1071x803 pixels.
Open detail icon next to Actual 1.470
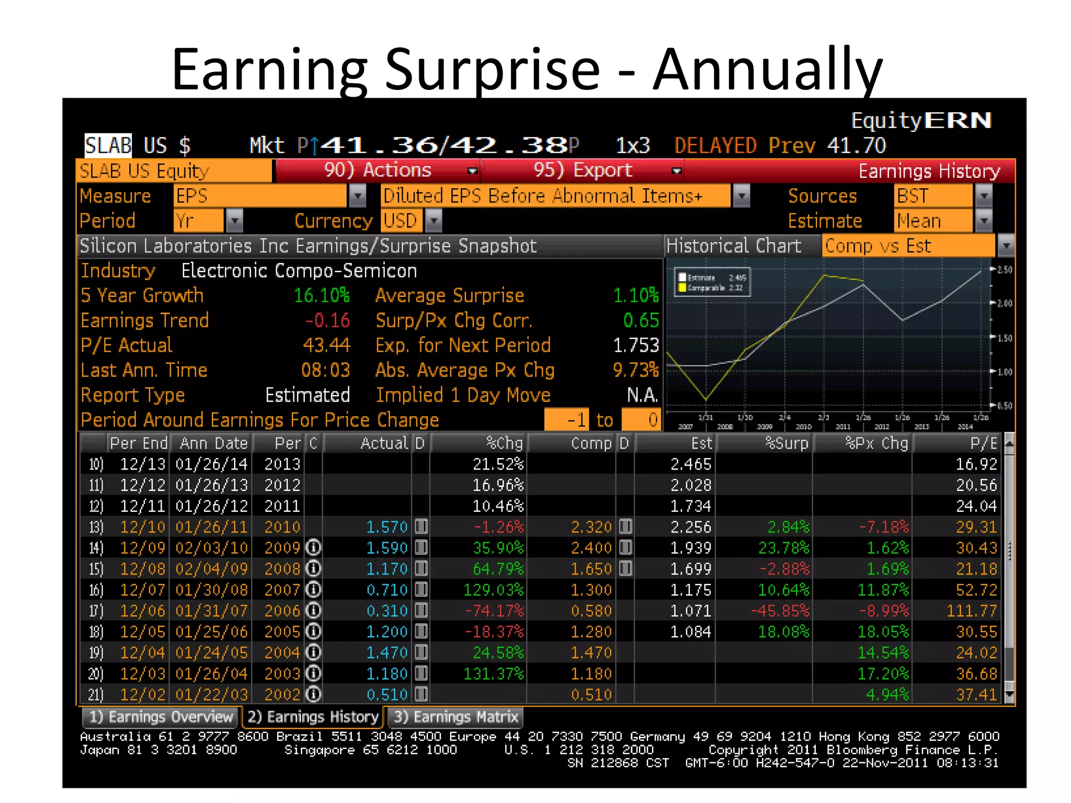(x=421, y=651)
